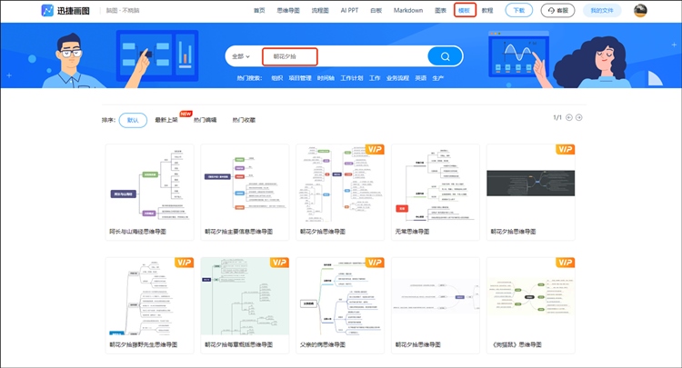Open 模板 in the top navigation

click(x=465, y=10)
